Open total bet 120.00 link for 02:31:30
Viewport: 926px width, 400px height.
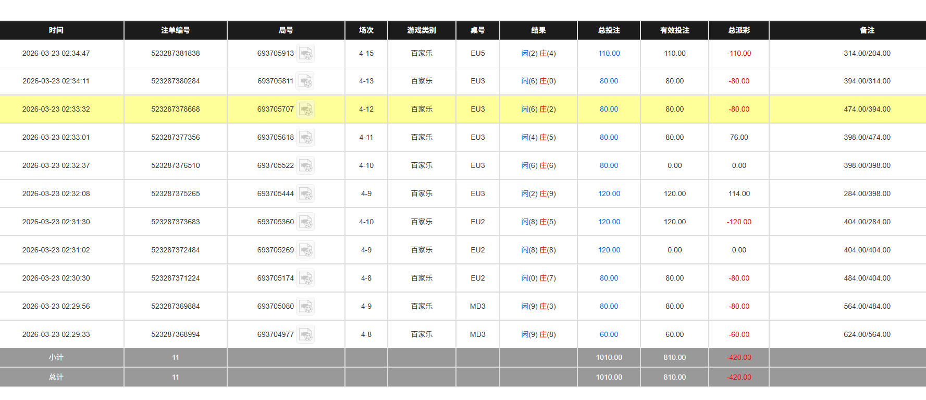(609, 222)
